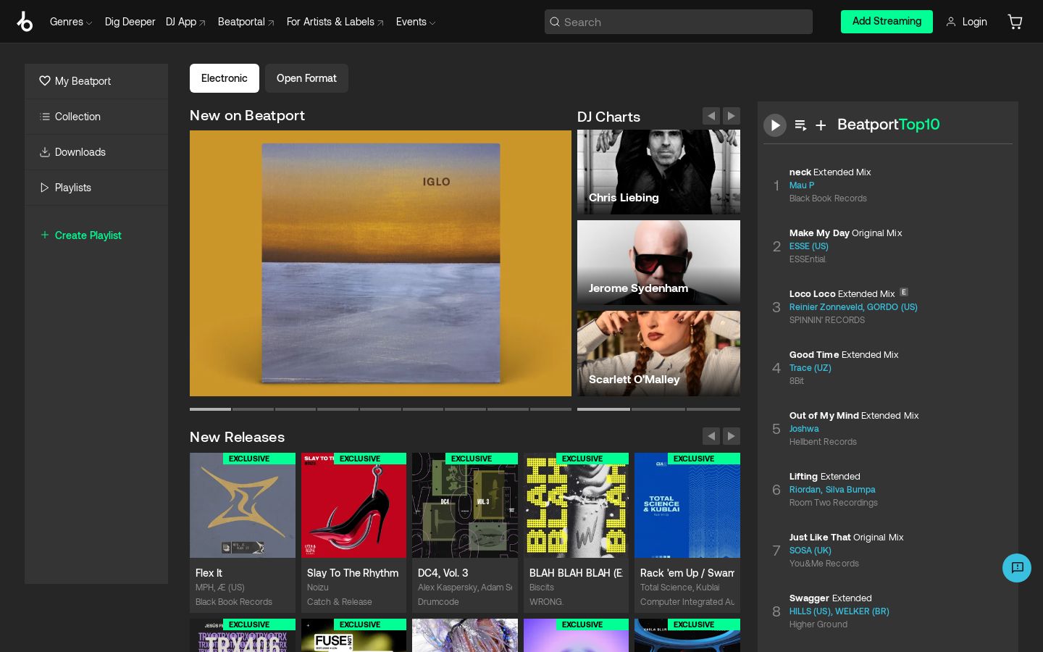Open artist GORDO (US) link
1043x652 pixels.
coord(892,307)
